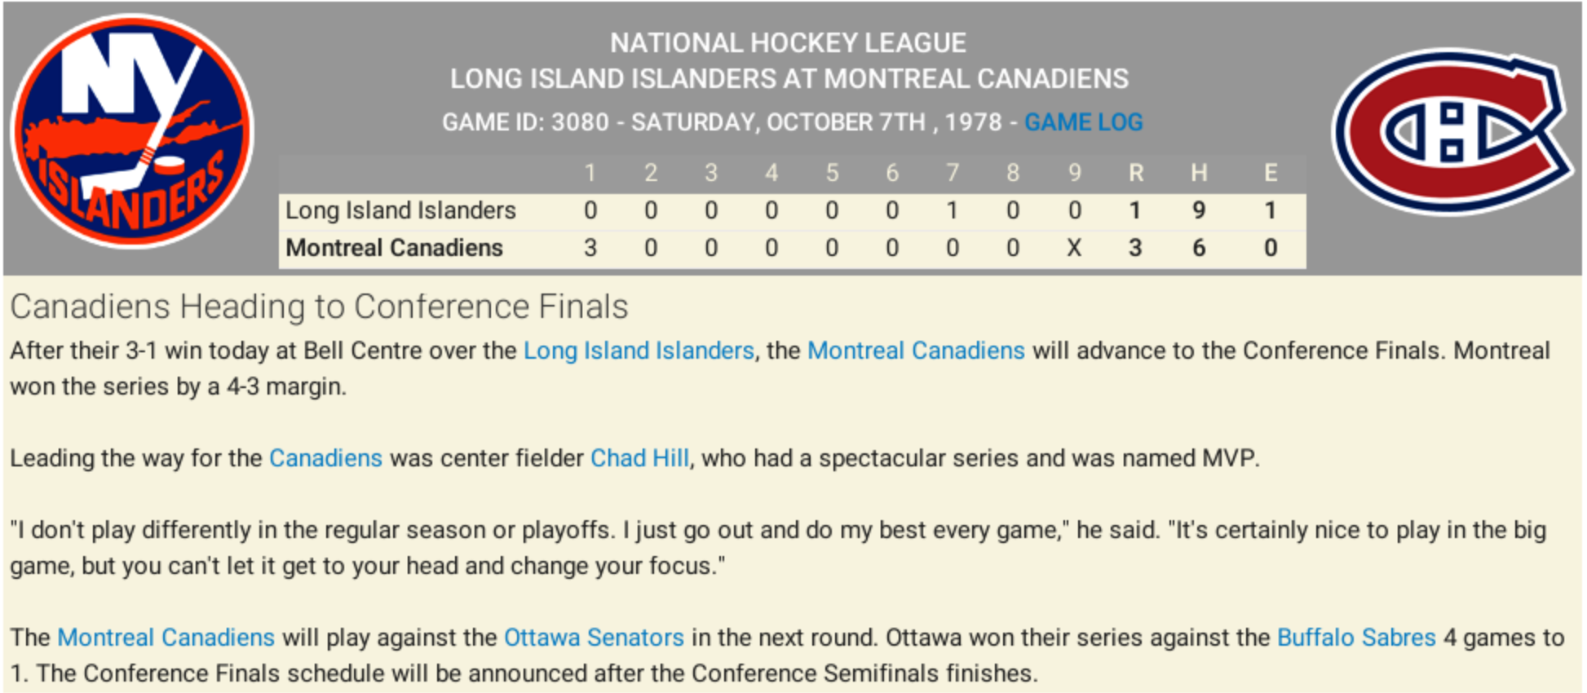Open Long Island Islanders link in first paragraph

pos(638,351)
